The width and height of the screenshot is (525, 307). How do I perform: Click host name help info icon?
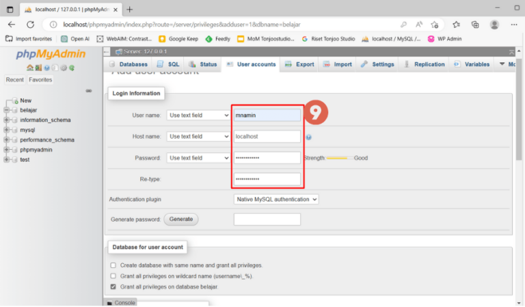(308, 137)
